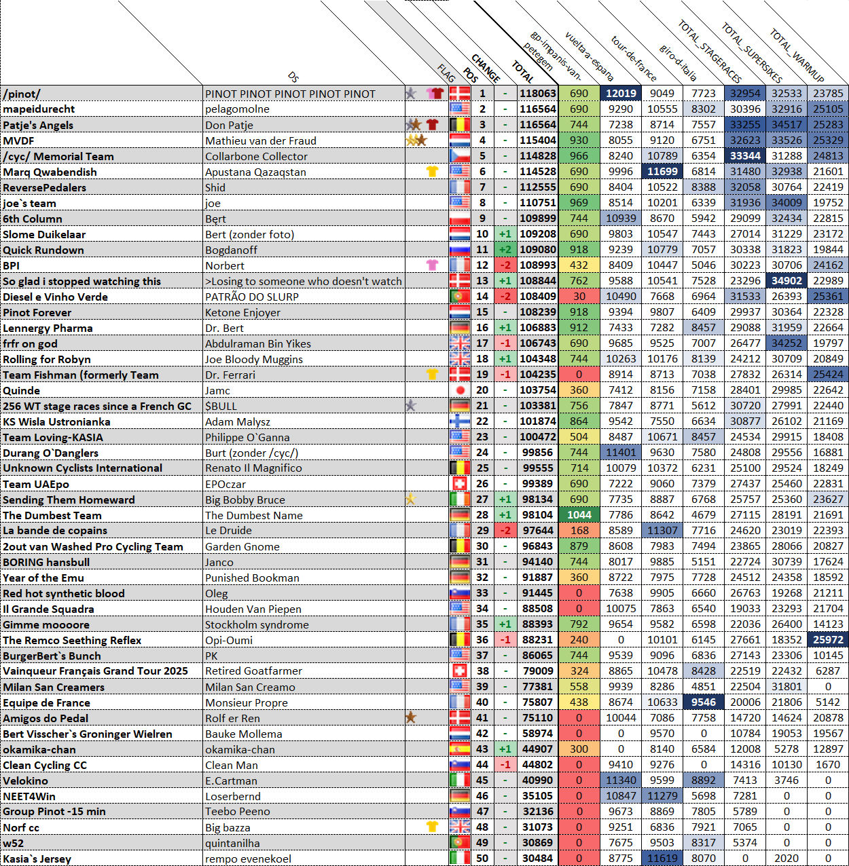Screen dimensions: 849x866
Task: Click the yellow jersey in Norf cc row
Action: [432, 827]
